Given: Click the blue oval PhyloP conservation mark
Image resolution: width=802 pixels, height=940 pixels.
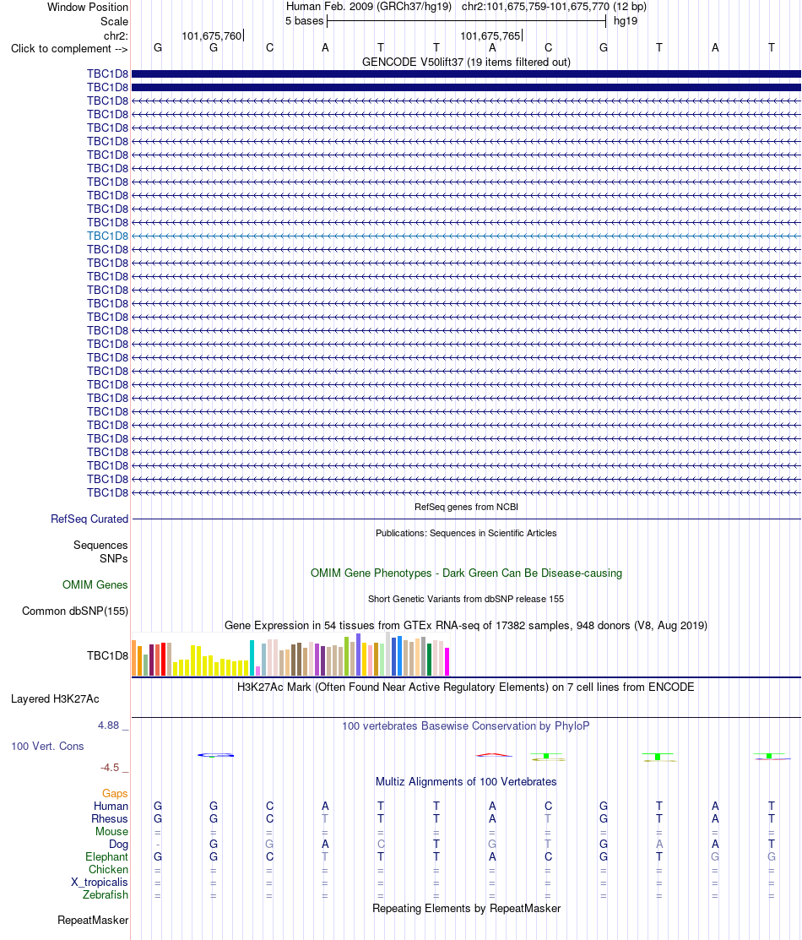Looking at the screenshot, I should pyautogui.click(x=216, y=755).
